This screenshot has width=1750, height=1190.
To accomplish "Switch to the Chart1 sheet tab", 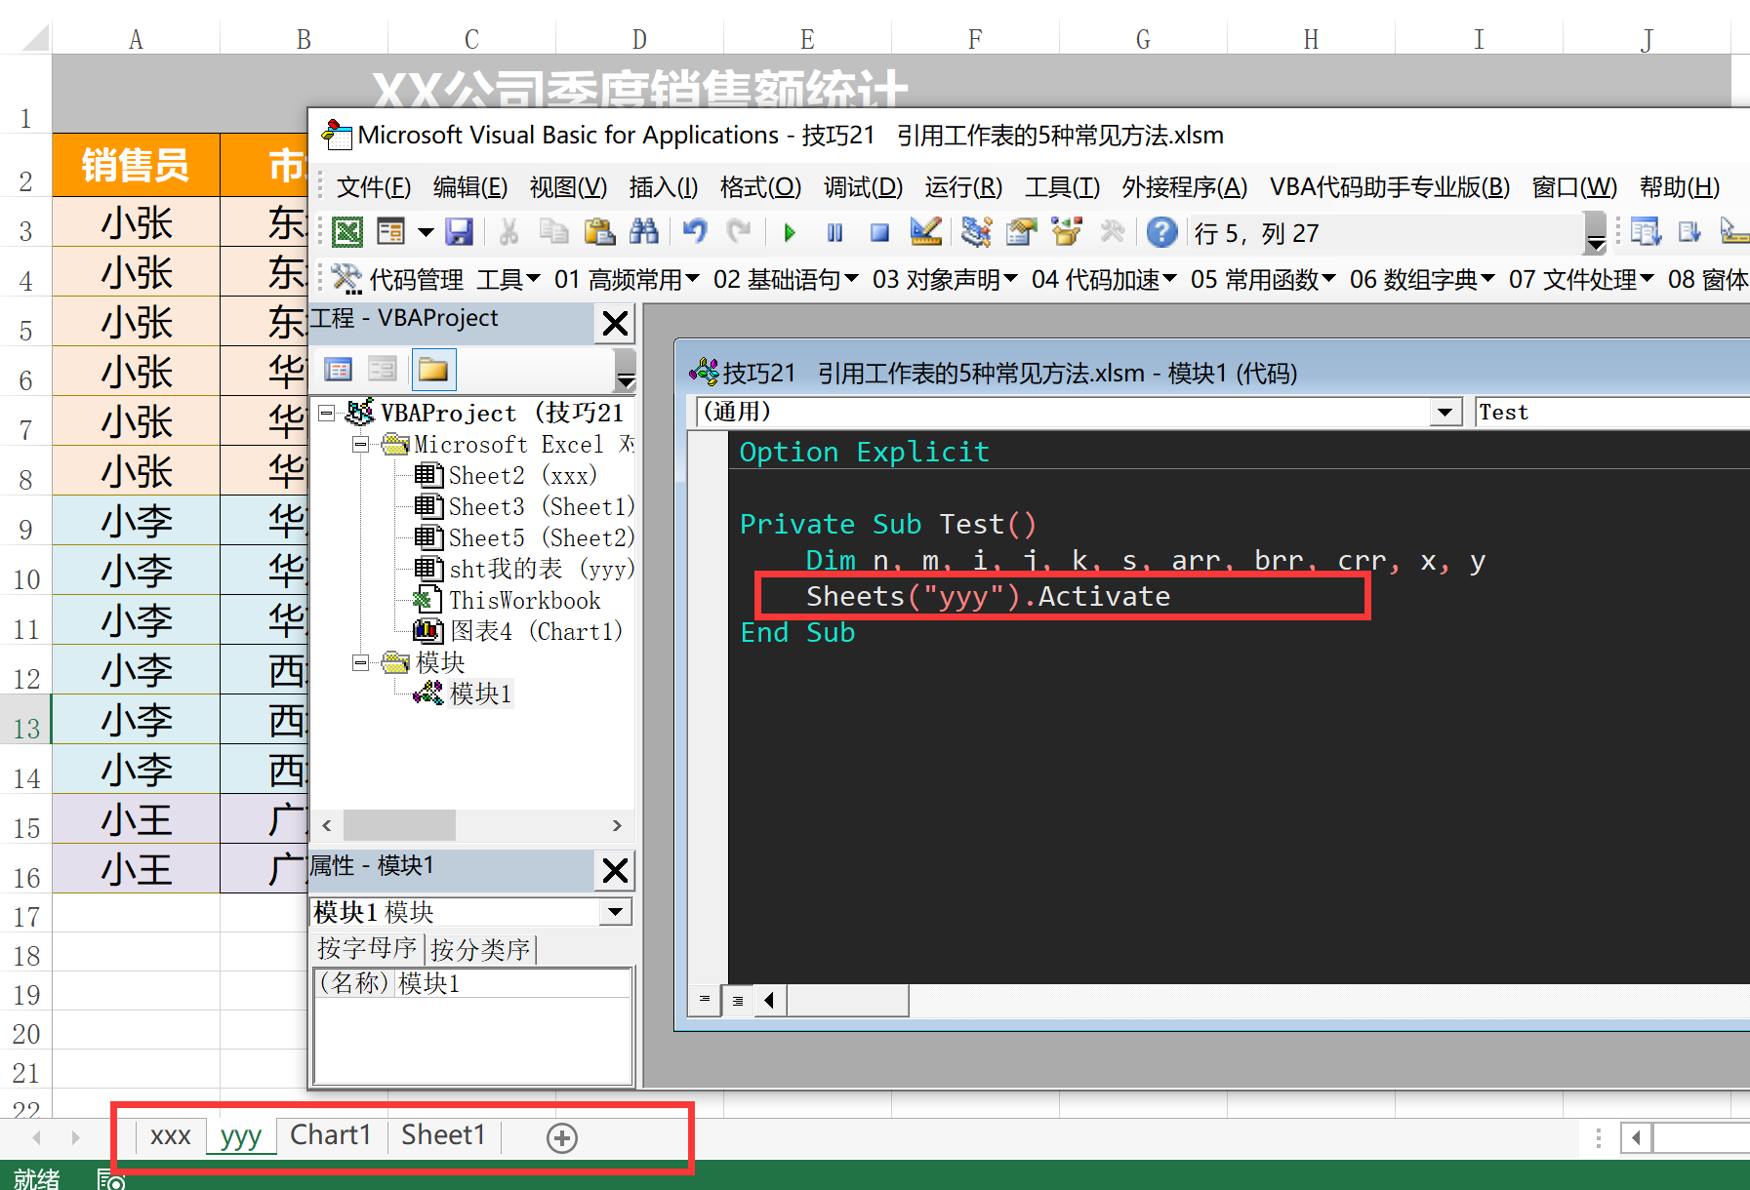I will tap(331, 1136).
